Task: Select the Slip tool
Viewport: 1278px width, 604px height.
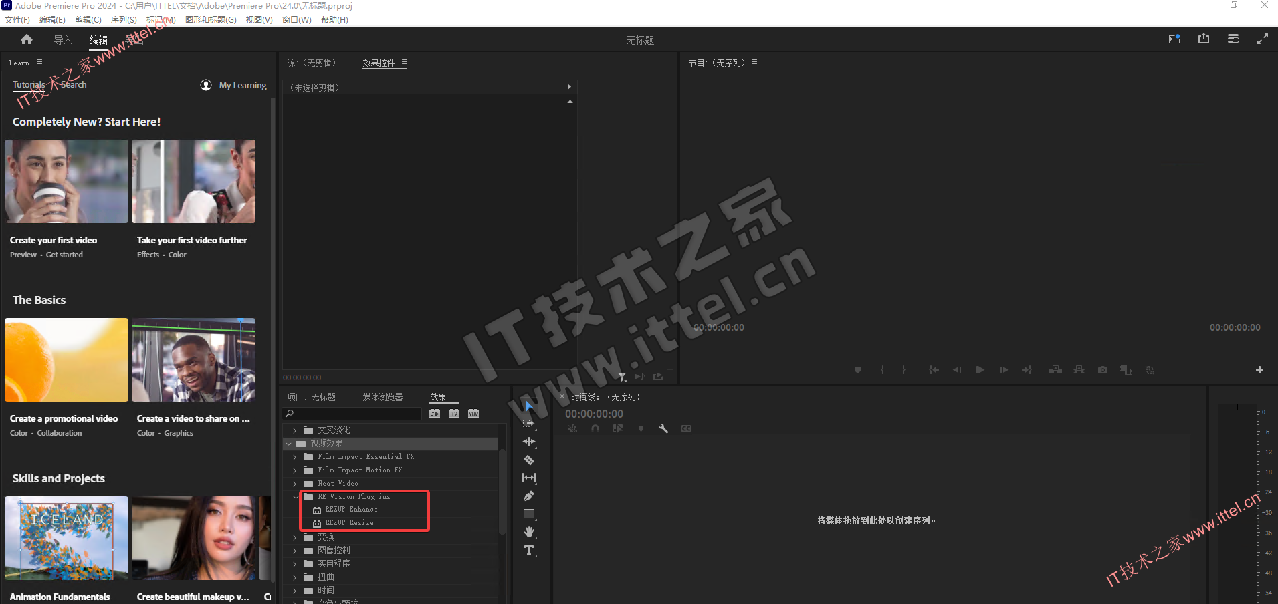Action: tap(529, 478)
